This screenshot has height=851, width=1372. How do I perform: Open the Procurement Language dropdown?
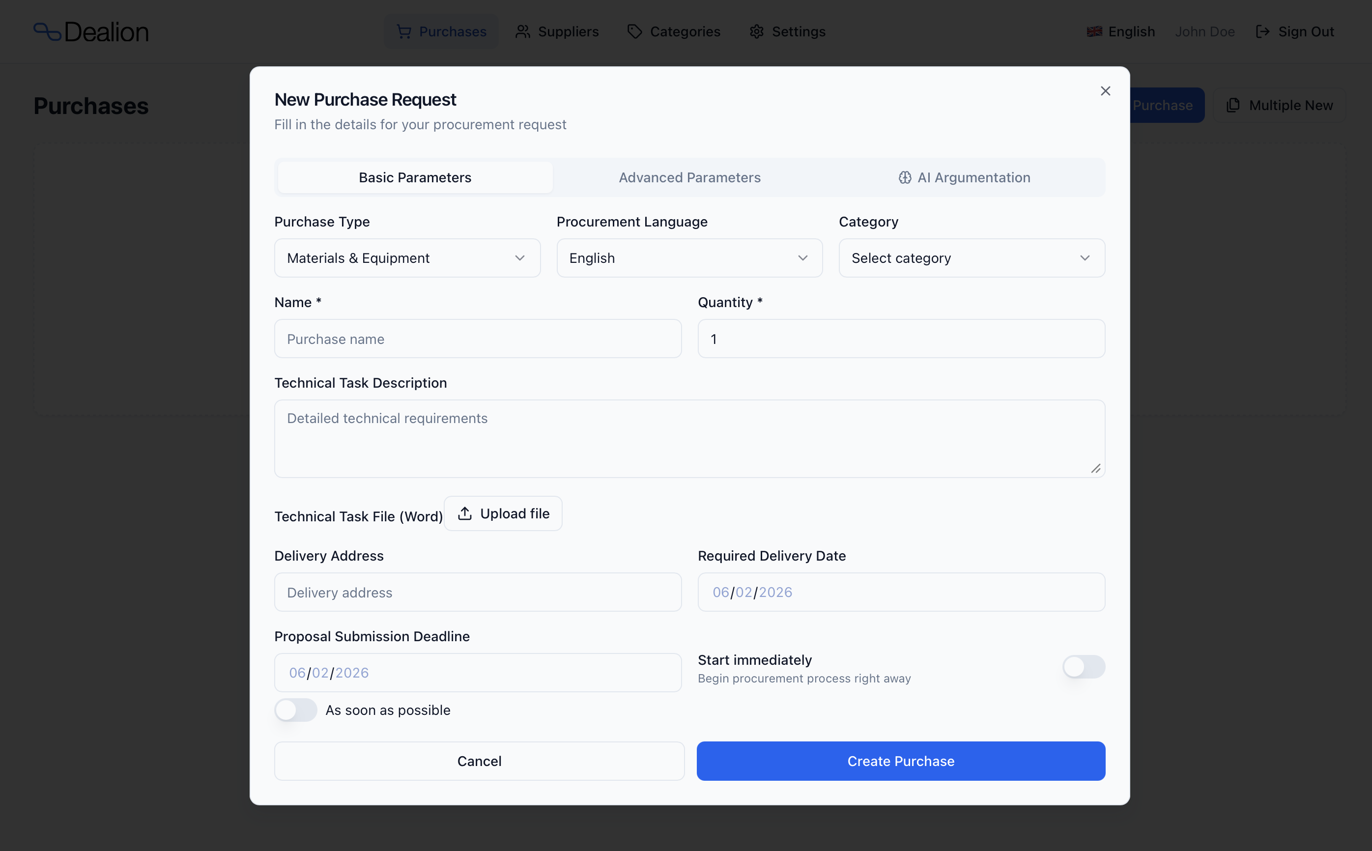click(x=689, y=258)
